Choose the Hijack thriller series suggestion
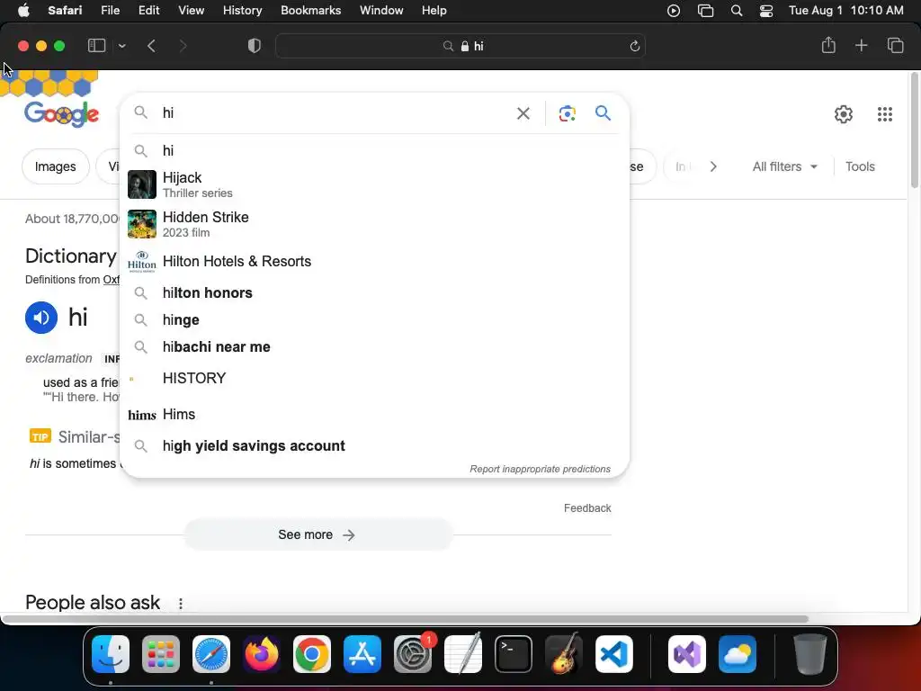921x691 pixels. coord(374,184)
